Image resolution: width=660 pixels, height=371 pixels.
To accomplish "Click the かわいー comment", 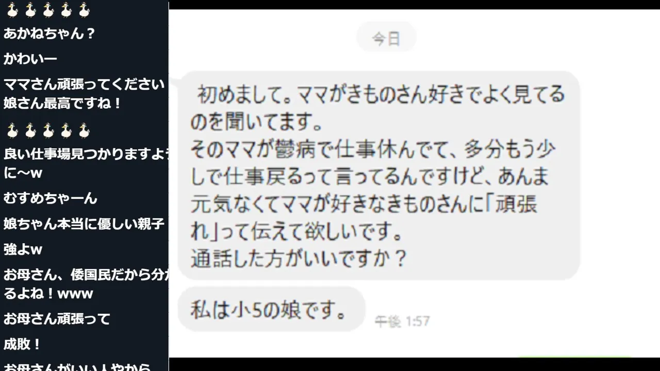I will [30, 59].
